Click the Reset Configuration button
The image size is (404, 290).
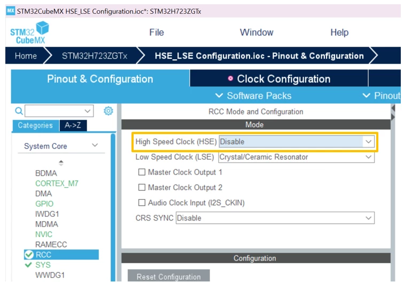(169, 276)
